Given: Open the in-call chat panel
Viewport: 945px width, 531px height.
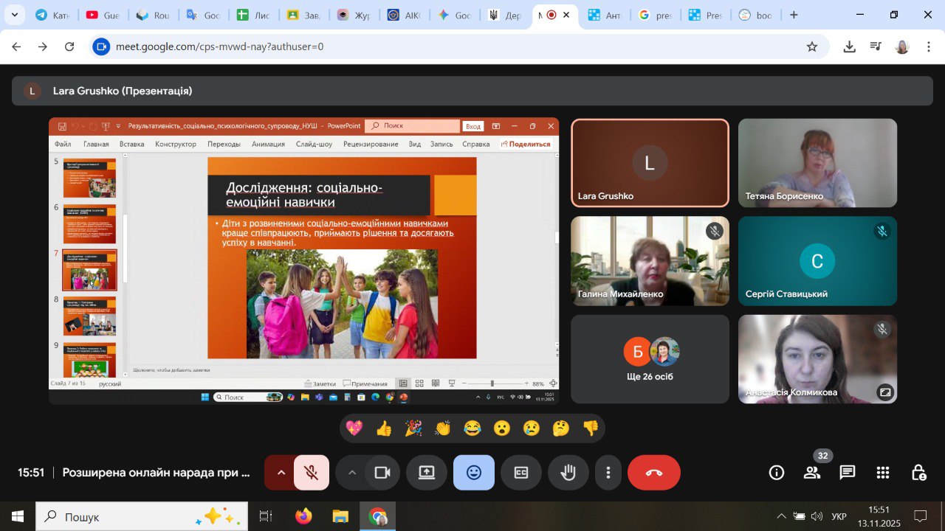Looking at the screenshot, I should tap(847, 473).
